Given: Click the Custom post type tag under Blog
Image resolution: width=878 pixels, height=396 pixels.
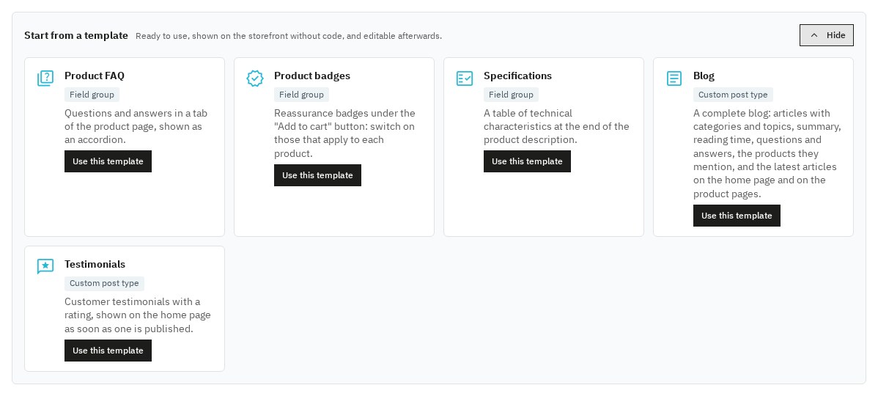Looking at the screenshot, I should (733, 95).
